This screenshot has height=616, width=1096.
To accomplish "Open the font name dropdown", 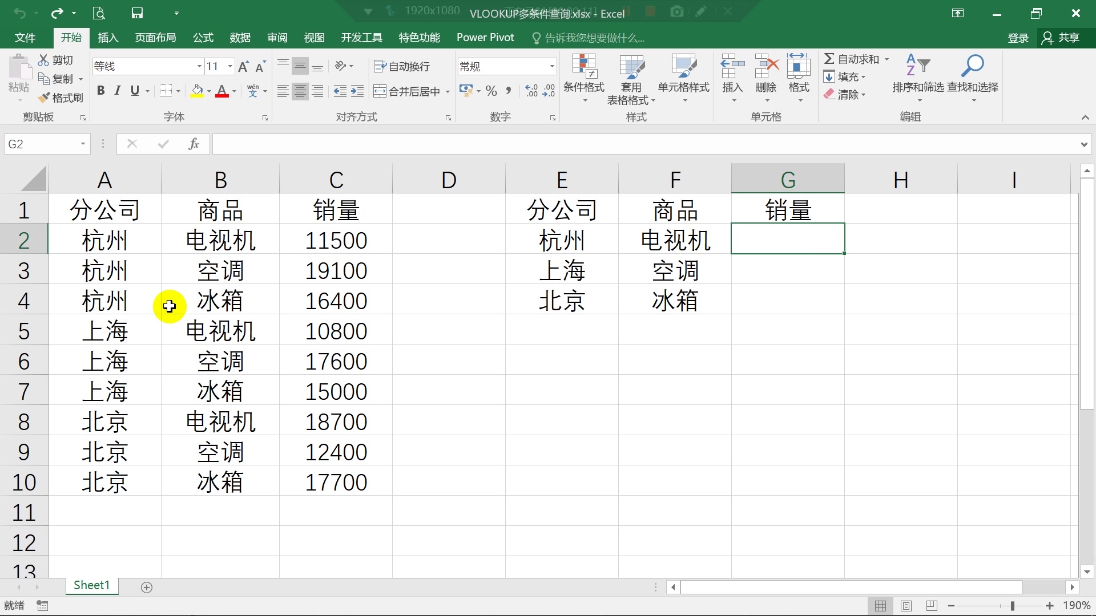I will click(x=199, y=66).
